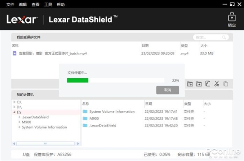244x161 pixels.
Task: Click the magnifier search icon
Action: point(224,37)
